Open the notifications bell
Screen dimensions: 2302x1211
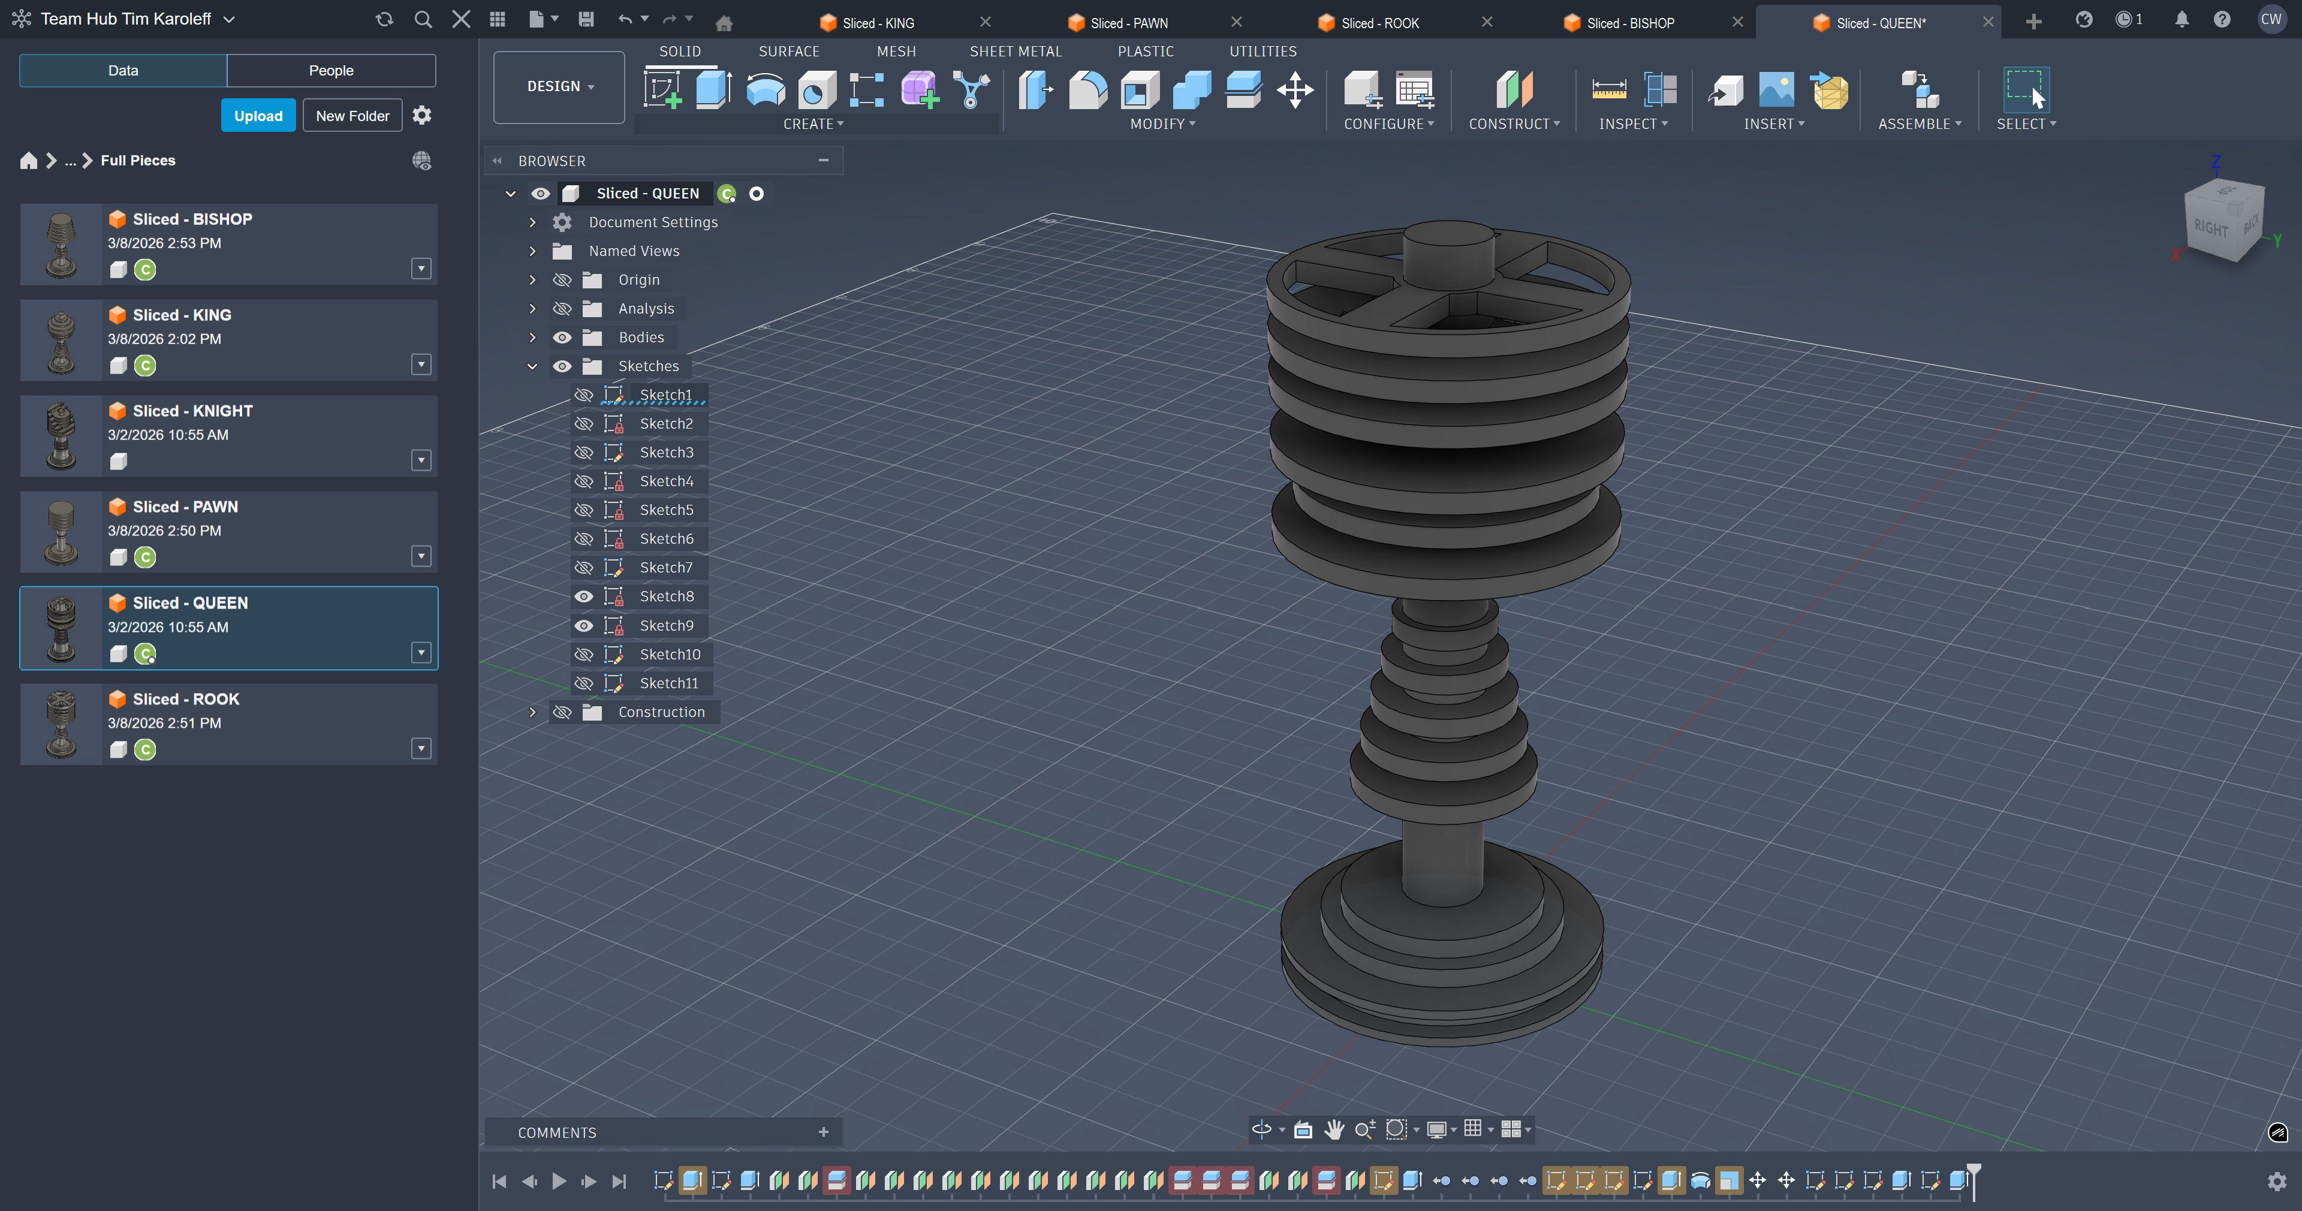pyautogui.click(x=2182, y=20)
